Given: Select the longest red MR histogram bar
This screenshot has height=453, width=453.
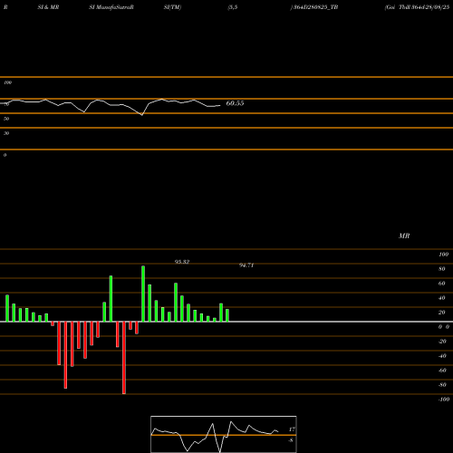Looking at the screenshot, I should point(124,358).
